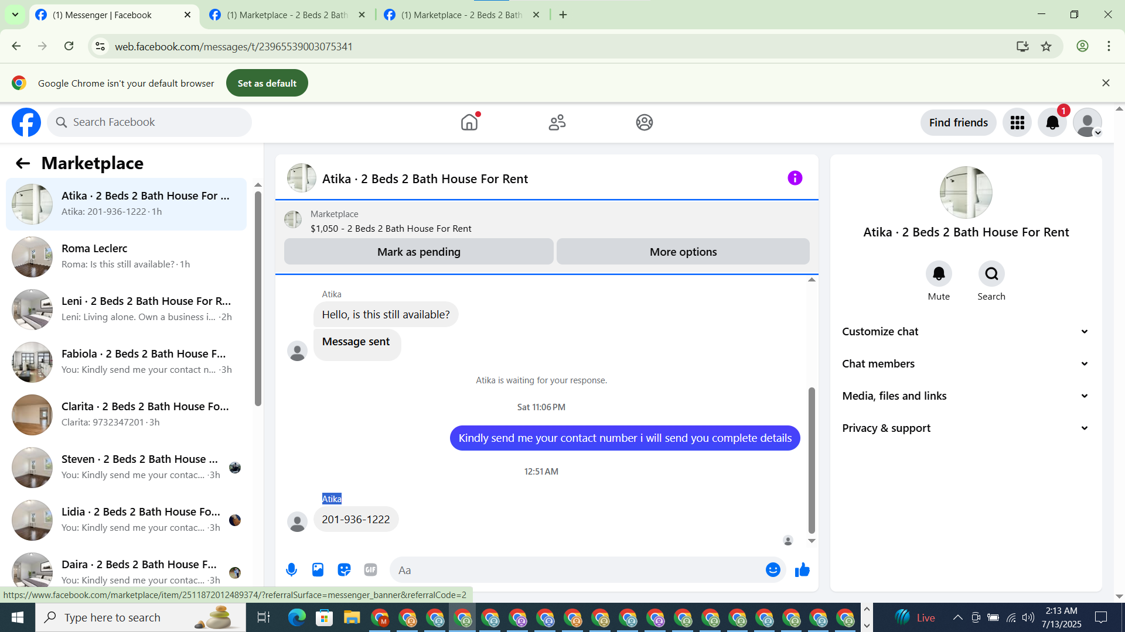
Task: Open the Facebook menu grid icon
Action: pyautogui.click(x=1017, y=123)
